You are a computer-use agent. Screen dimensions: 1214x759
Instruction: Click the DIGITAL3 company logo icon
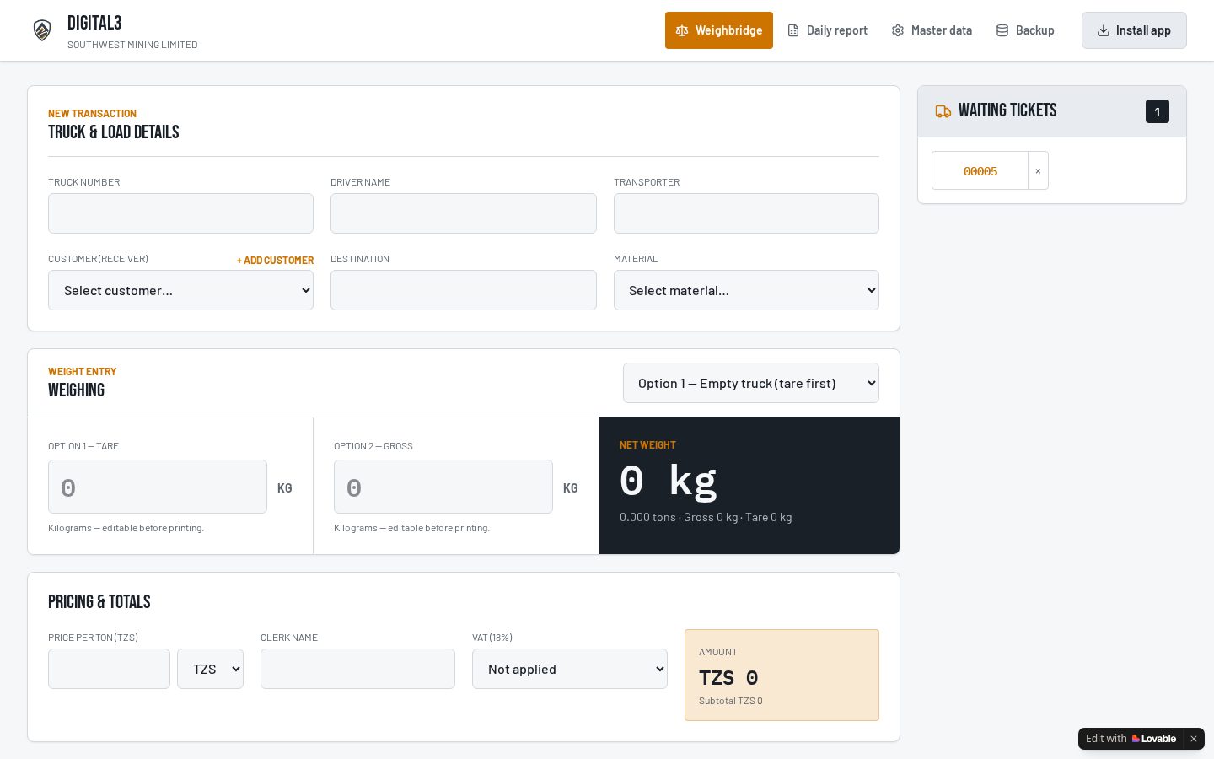click(42, 30)
